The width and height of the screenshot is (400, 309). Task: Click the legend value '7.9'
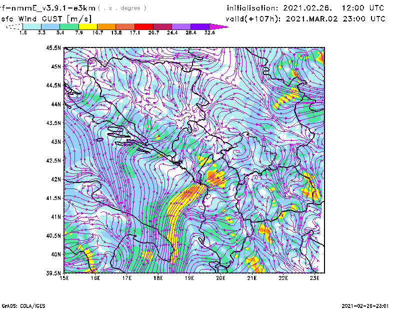[x=79, y=32]
